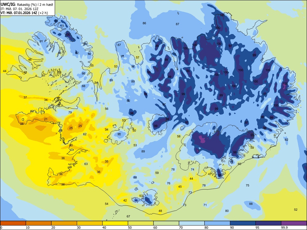
Task: Click the map value '56'
Action: [x=107, y=109]
